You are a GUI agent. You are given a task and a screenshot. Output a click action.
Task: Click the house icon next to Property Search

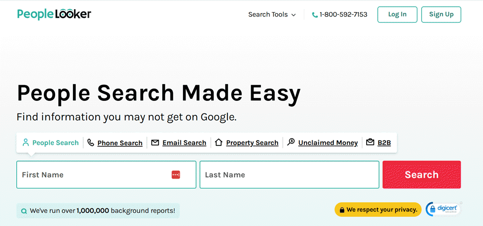[219, 142]
